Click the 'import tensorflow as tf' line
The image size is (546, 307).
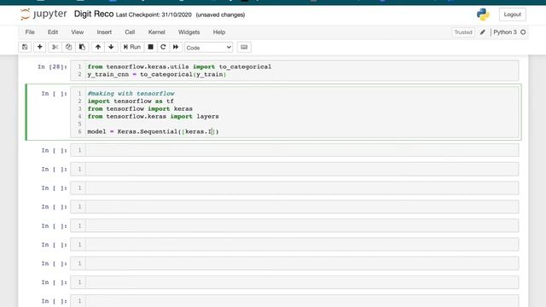(131, 101)
